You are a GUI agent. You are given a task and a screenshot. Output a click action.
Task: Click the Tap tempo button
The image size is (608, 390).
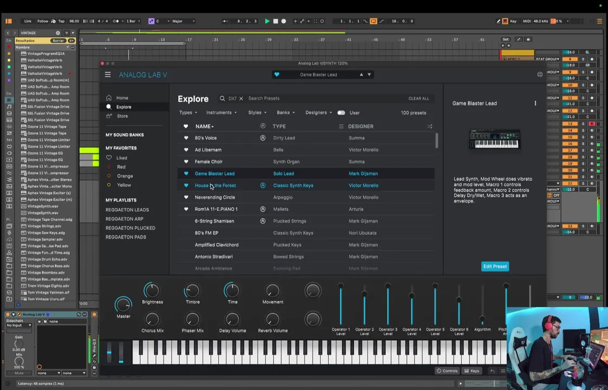click(x=61, y=21)
